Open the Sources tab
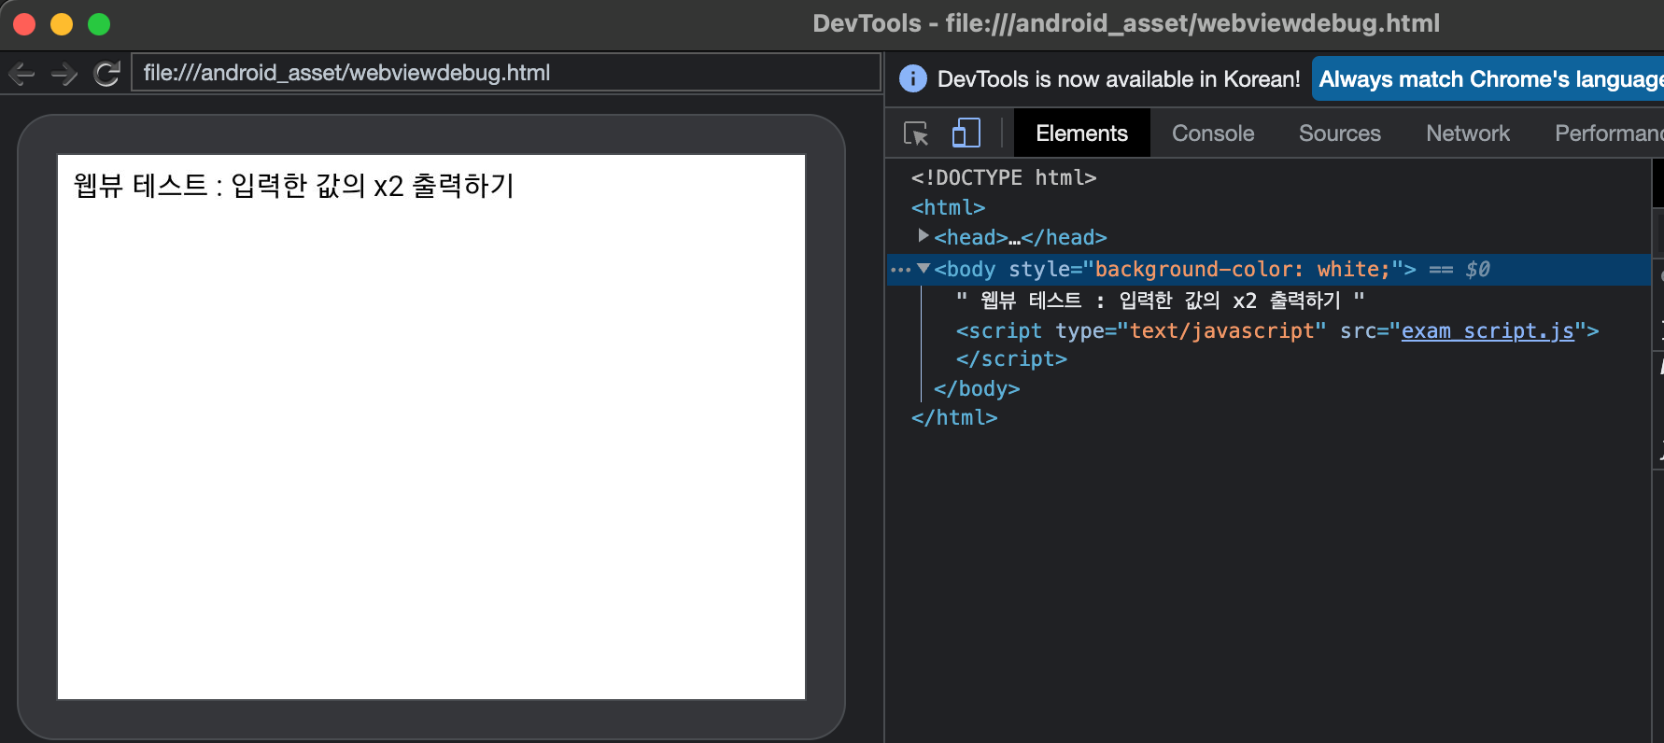Screen dimensions: 1664x743 [1339, 133]
